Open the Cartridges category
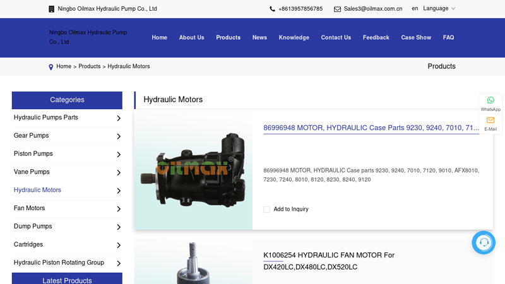The height and width of the screenshot is (284, 505). tap(28, 244)
